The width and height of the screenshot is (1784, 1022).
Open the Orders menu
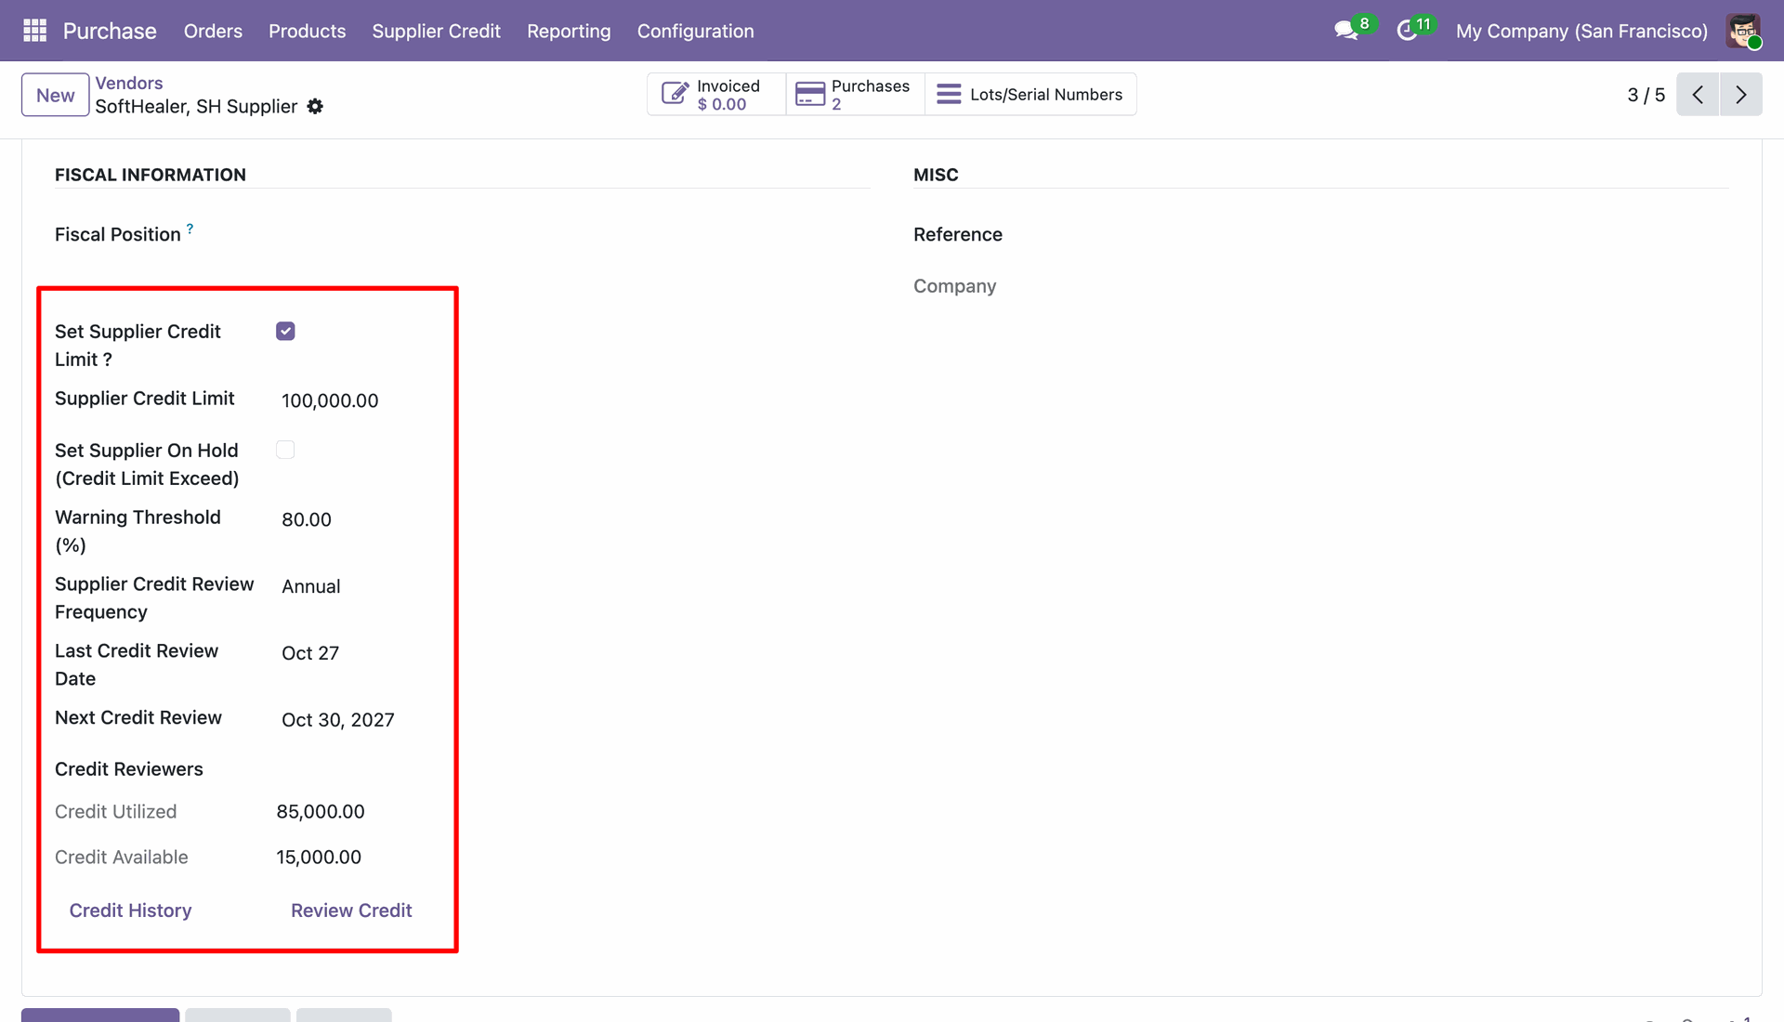click(x=213, y=31)
